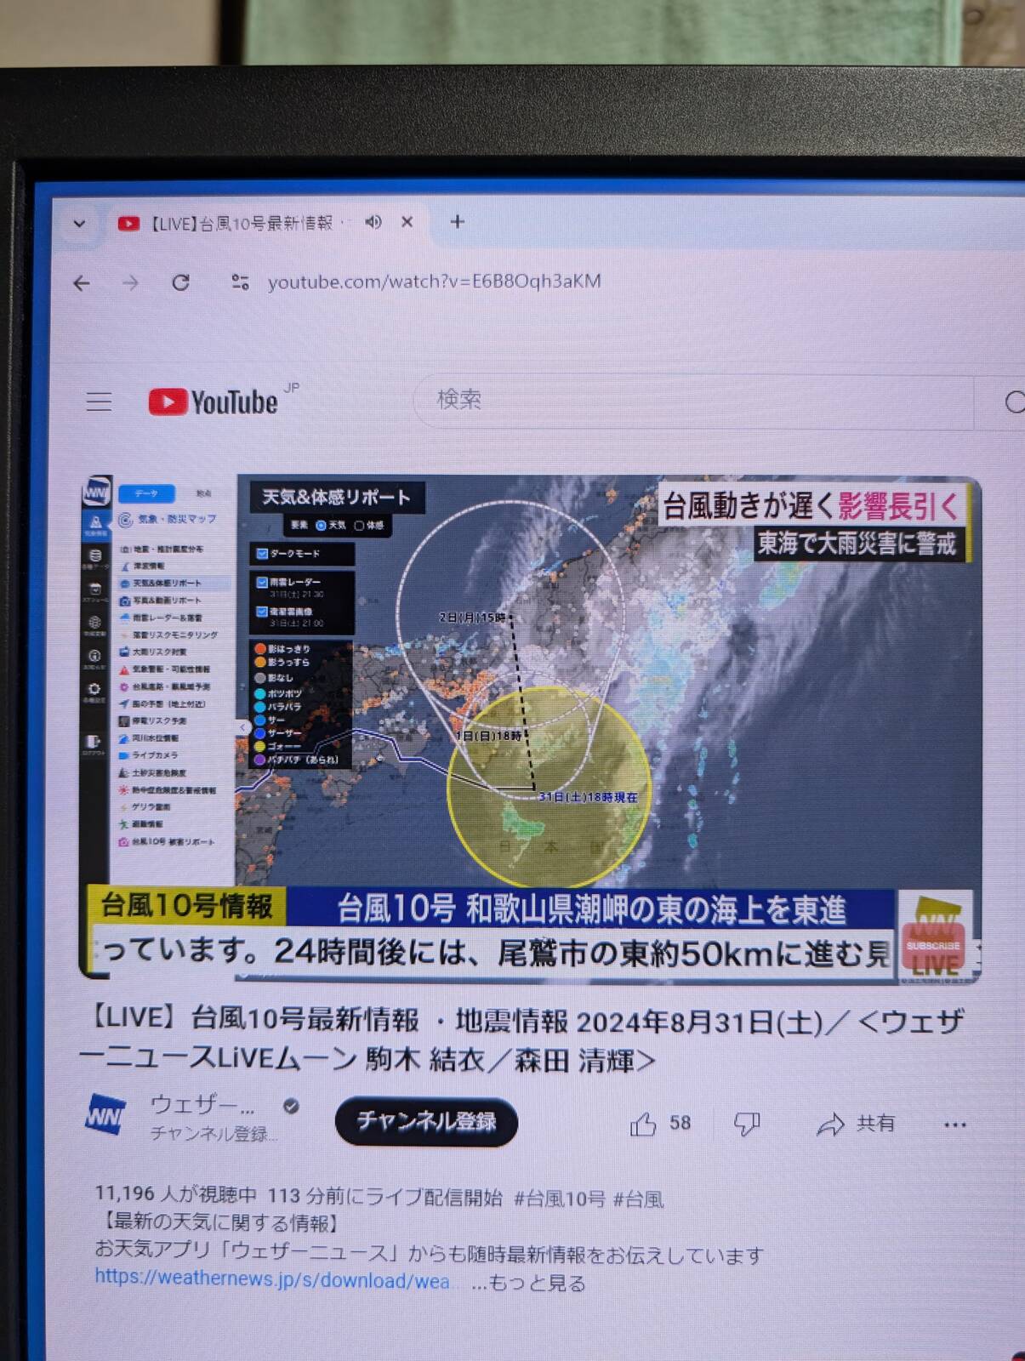Collapse the weather side panel chevron
This screenshot has width=1025, height=1361.
tap(242, 727)
